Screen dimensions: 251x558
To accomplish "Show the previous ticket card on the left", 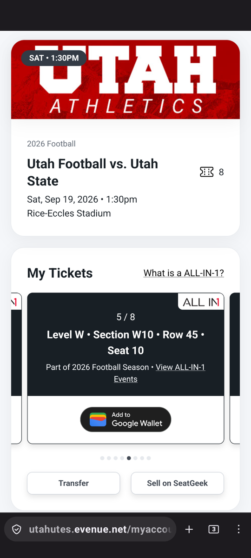I will tap(16, 368).
